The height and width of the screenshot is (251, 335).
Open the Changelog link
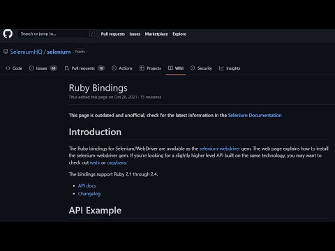pos(89,194)
